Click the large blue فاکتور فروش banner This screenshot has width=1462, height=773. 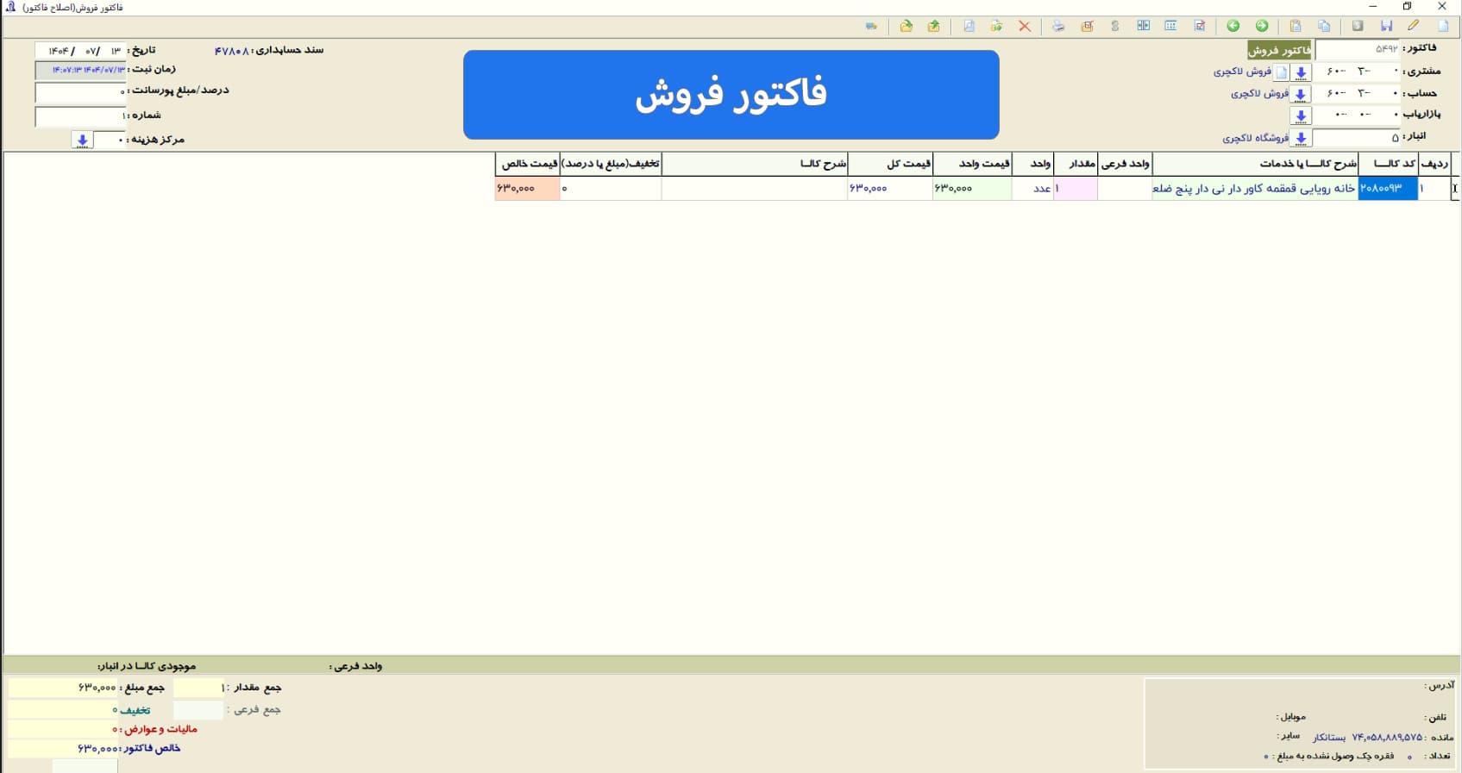pos(731,95)
